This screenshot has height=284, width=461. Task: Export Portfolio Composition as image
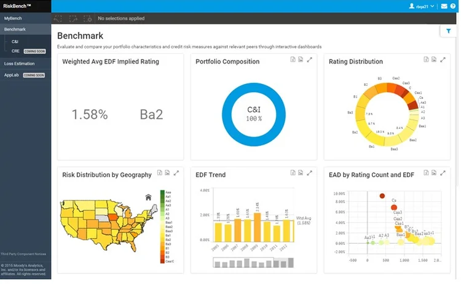[301, 59]
